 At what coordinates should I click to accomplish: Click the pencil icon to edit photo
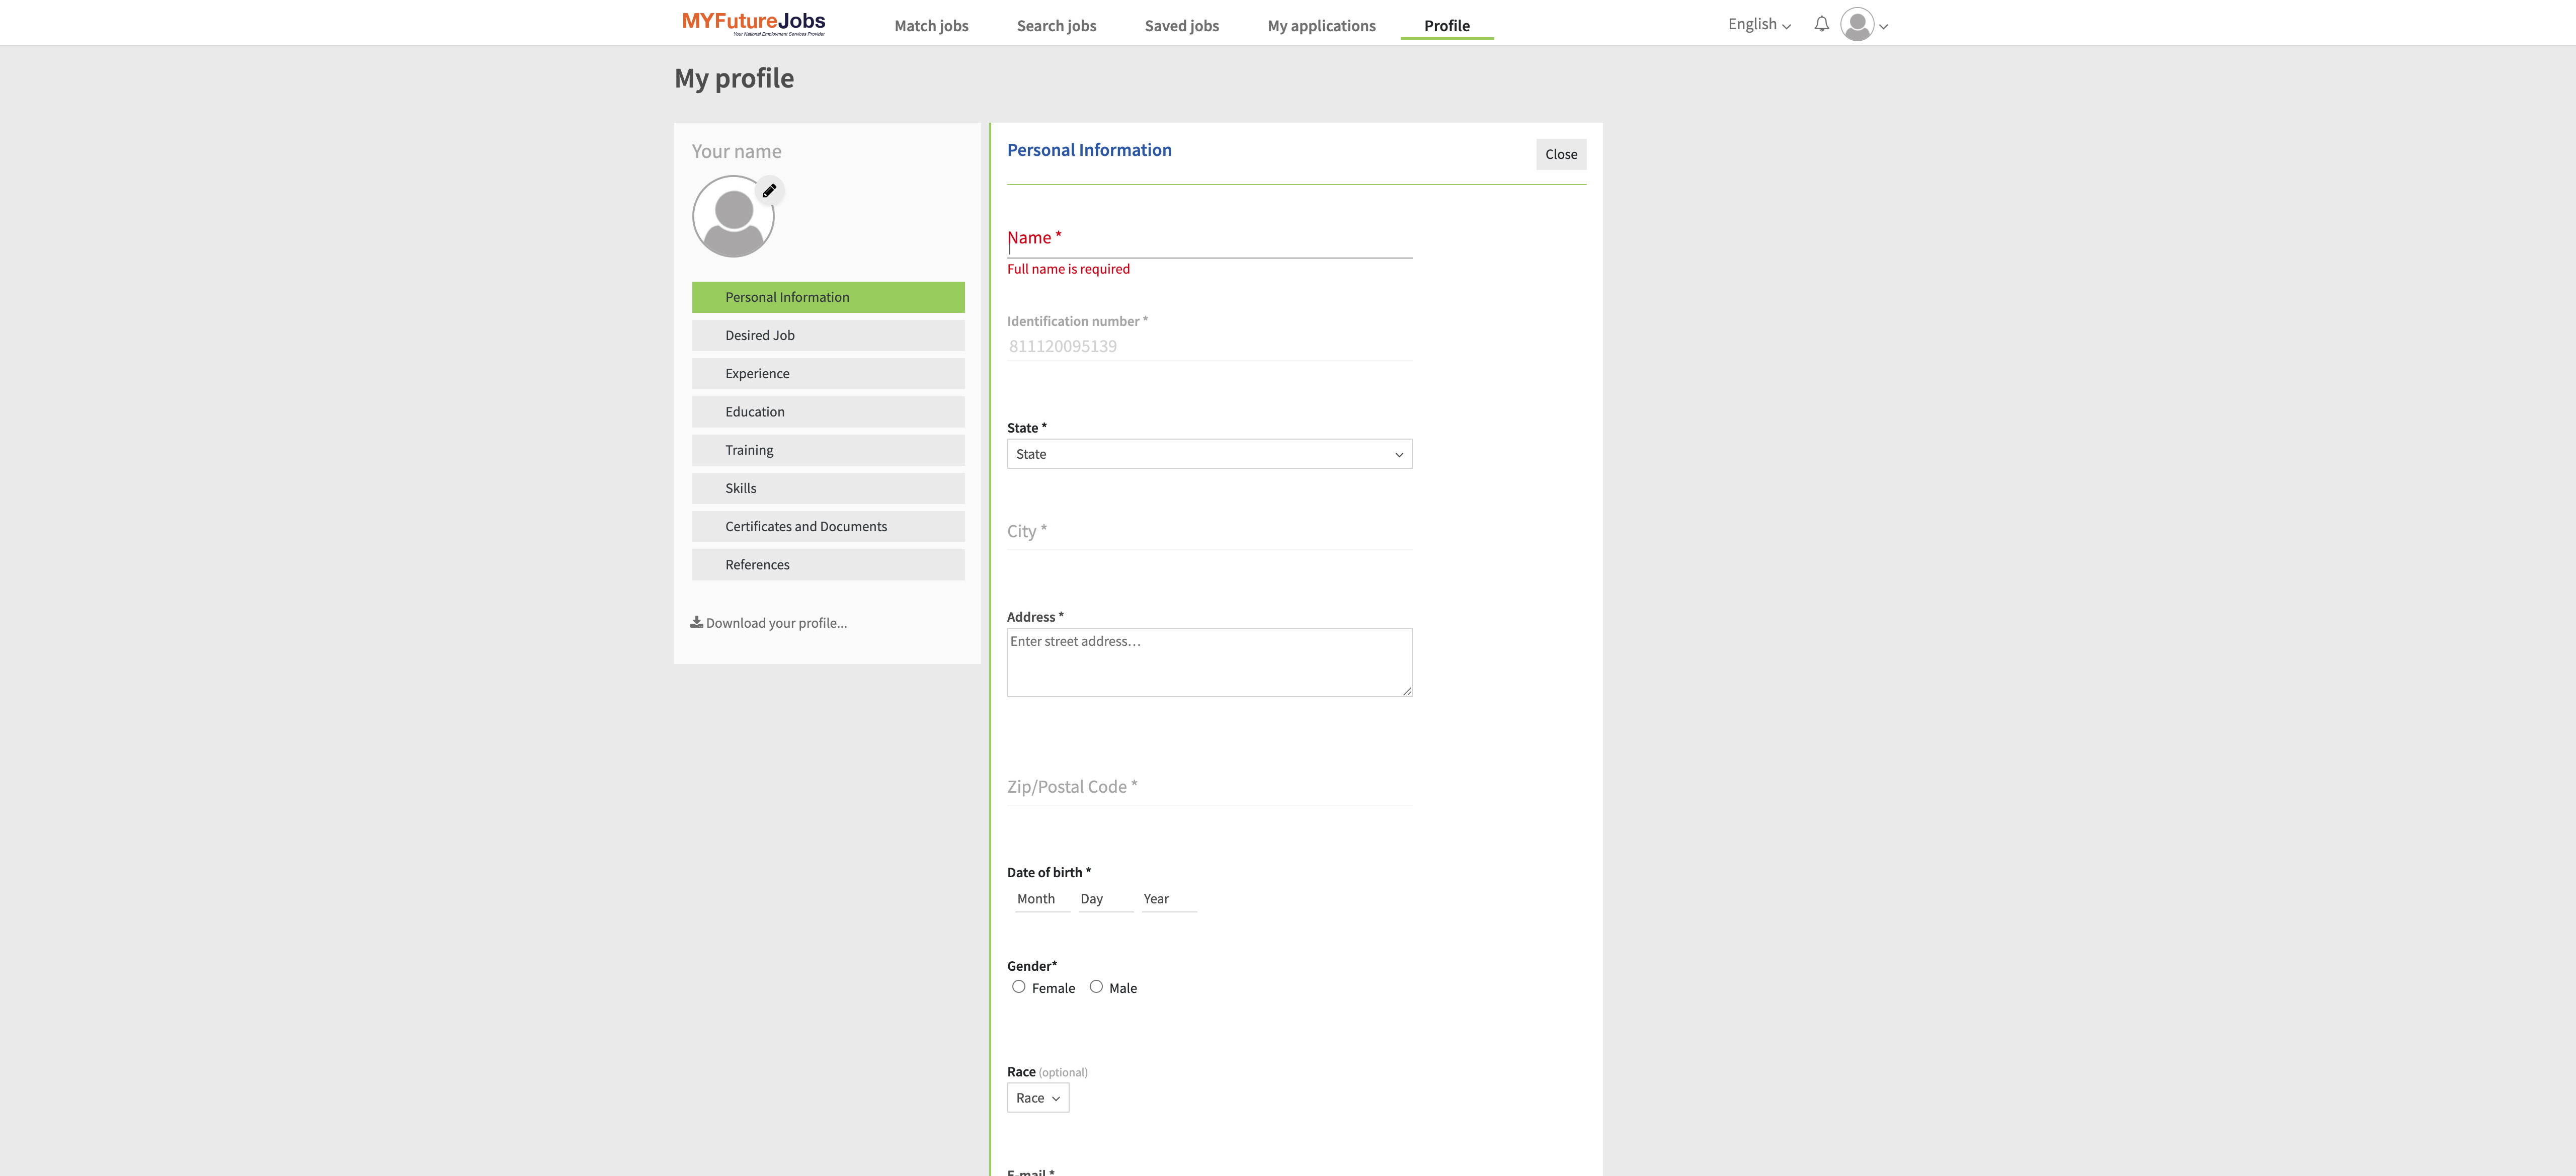[769, 191]
